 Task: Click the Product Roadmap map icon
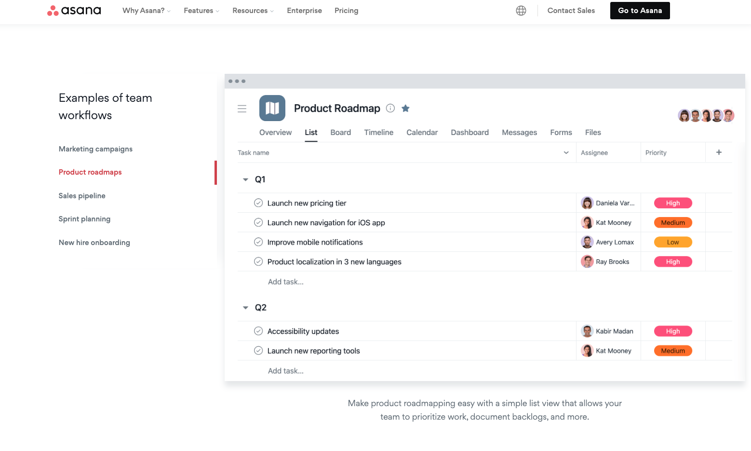click(x=272, y=108)
